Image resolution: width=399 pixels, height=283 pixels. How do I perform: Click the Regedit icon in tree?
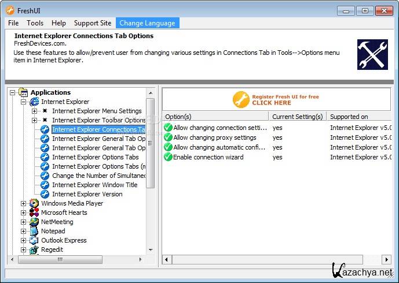pos(34,250)
